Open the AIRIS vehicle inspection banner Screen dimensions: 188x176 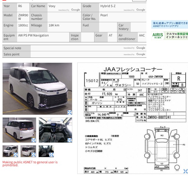(x=169, y=36)
